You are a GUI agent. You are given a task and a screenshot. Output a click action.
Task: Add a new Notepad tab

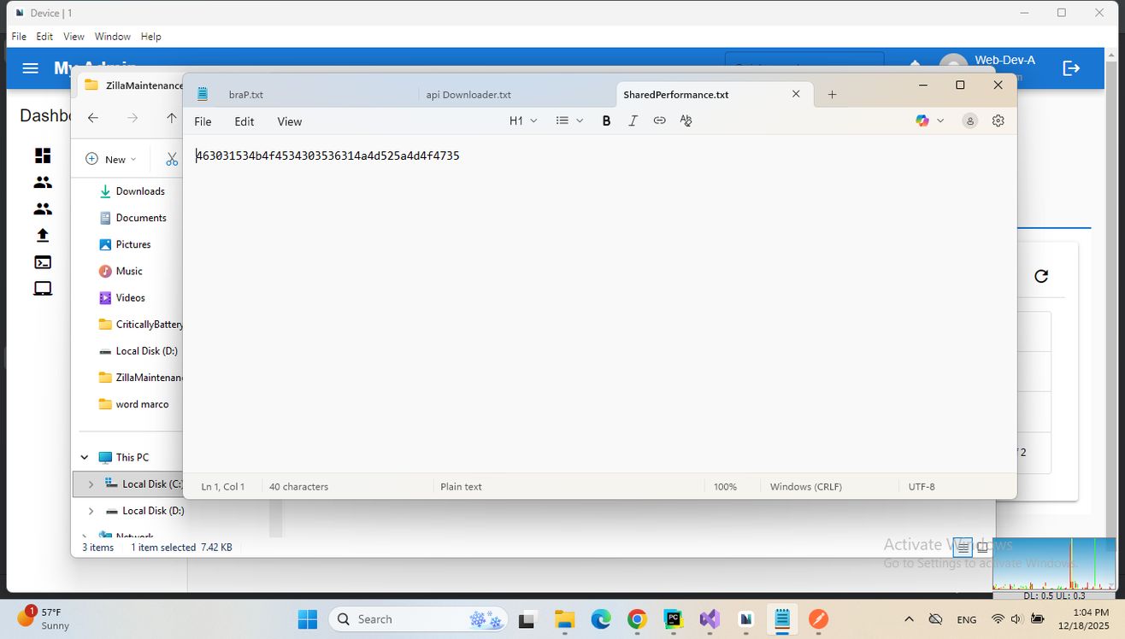(x=832, y=95)
